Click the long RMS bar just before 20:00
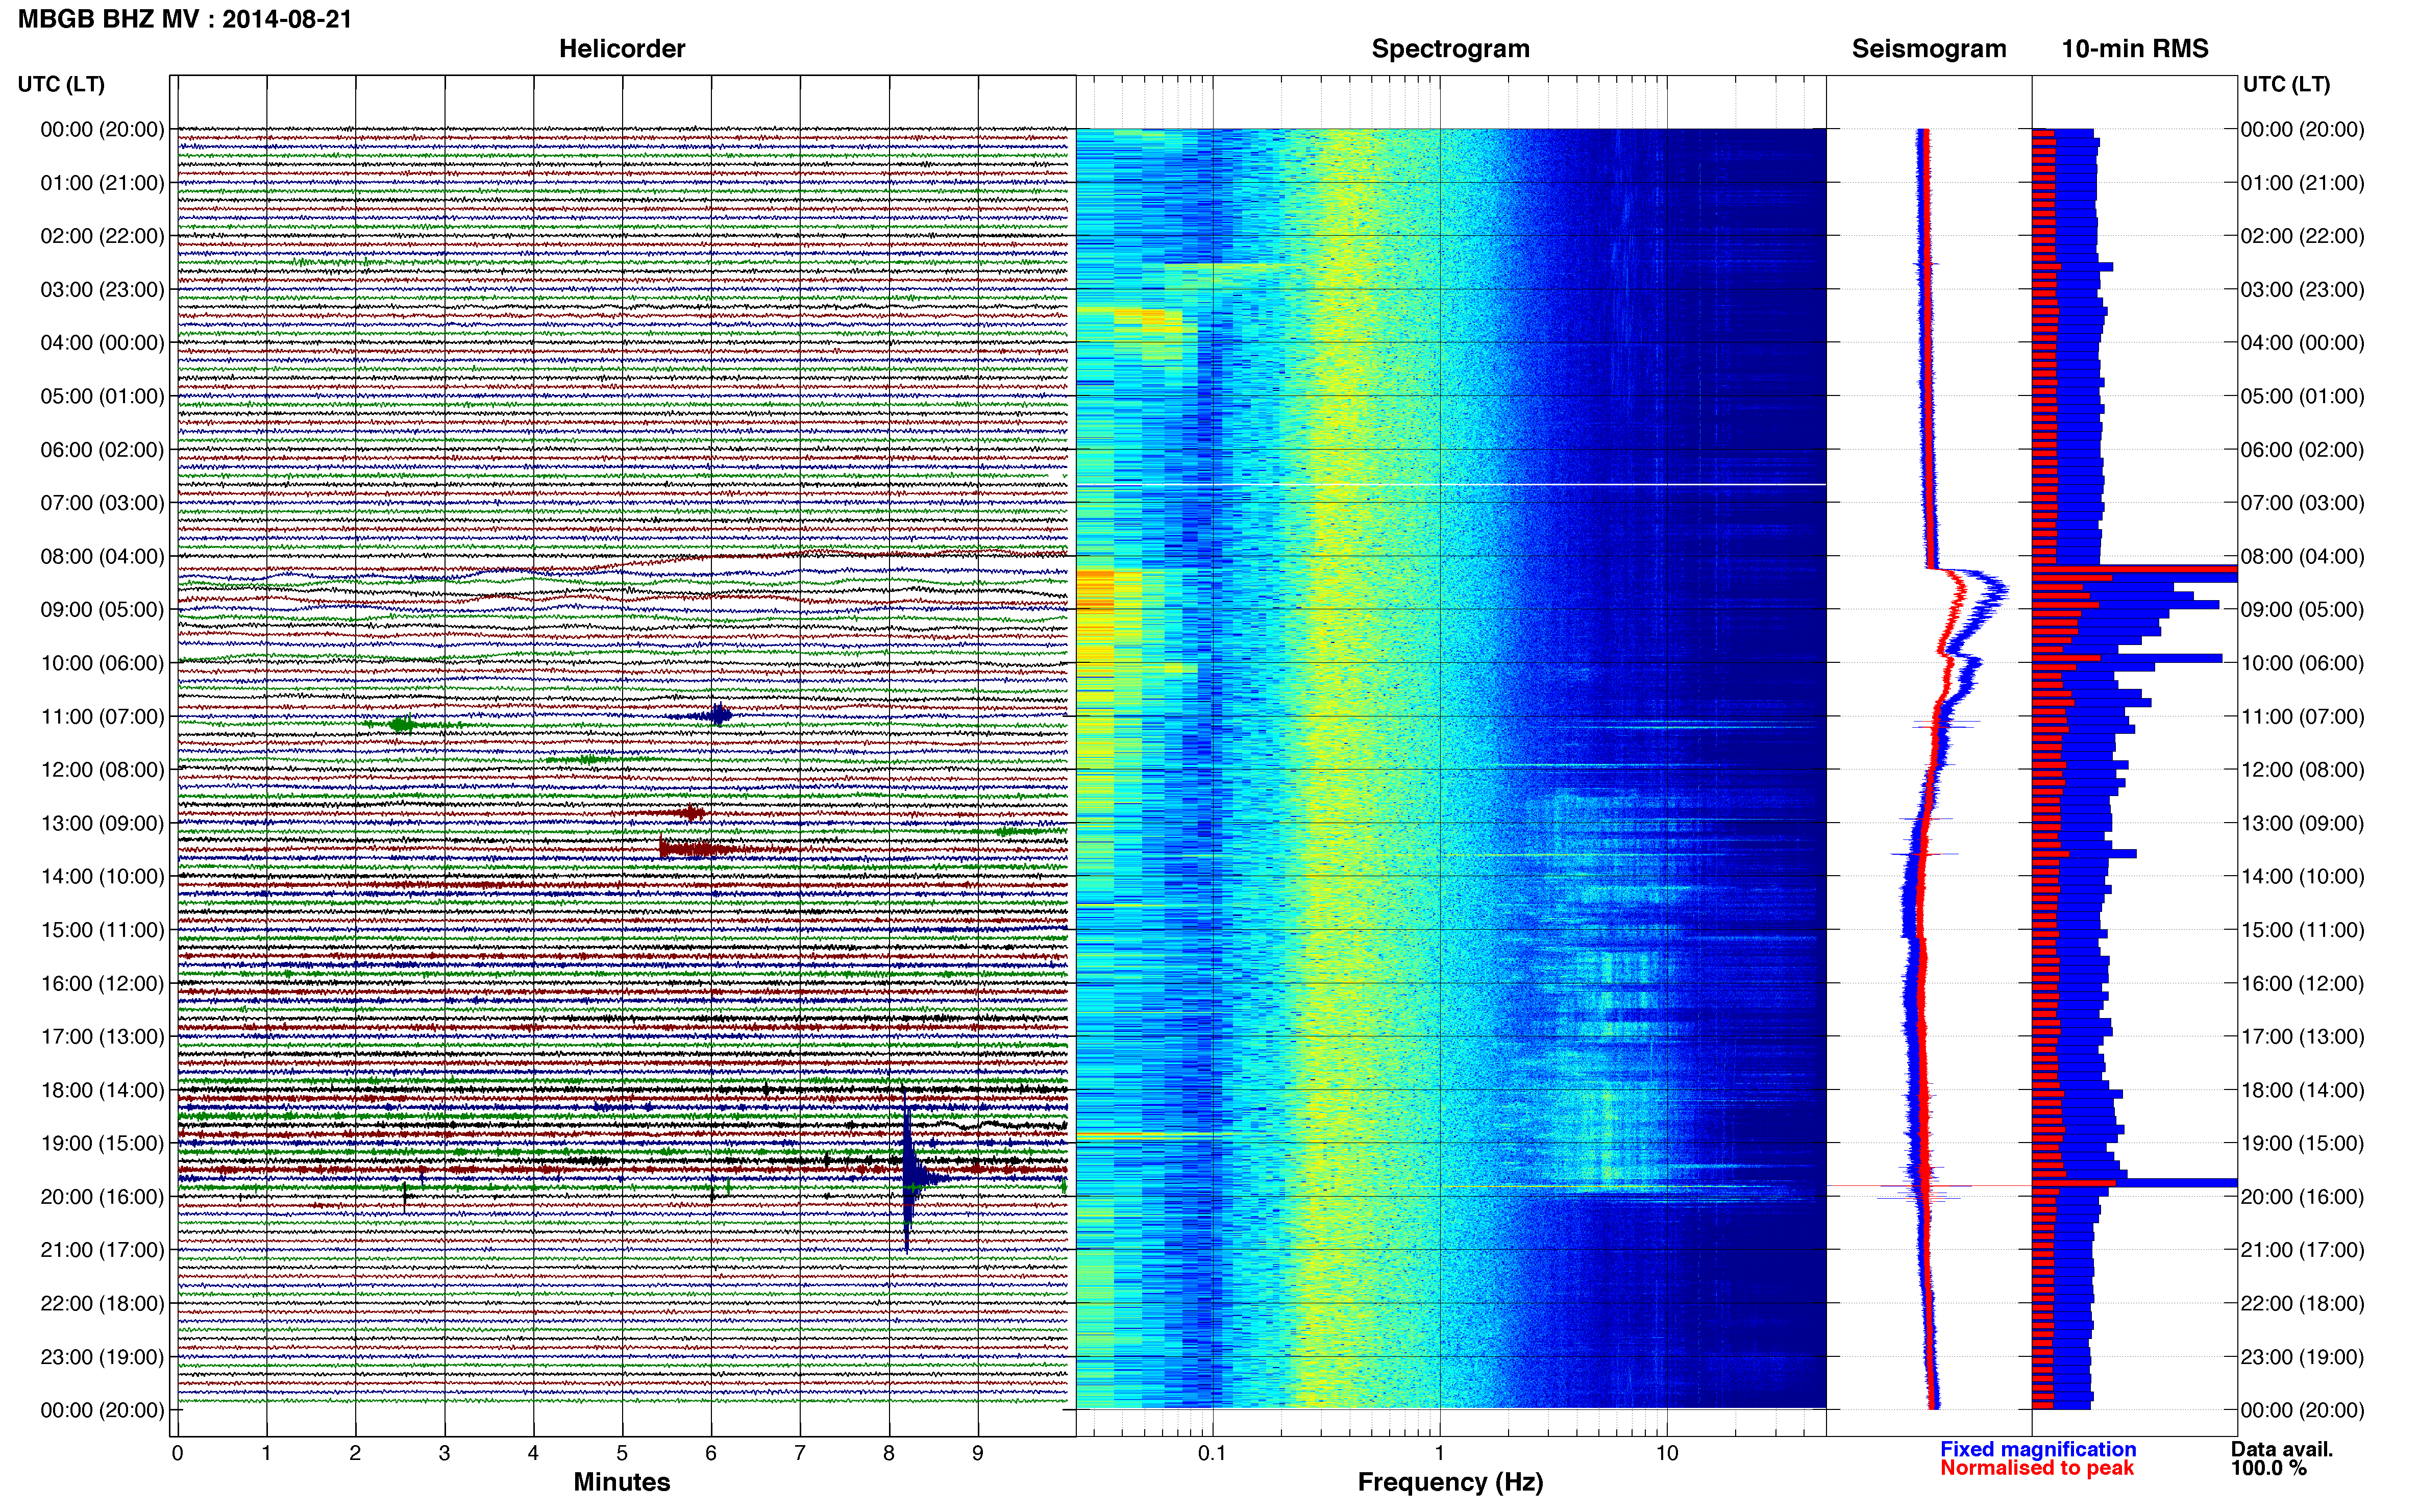The height and width of the screenshot is (1512, 2419). tap(2134, 1183)
